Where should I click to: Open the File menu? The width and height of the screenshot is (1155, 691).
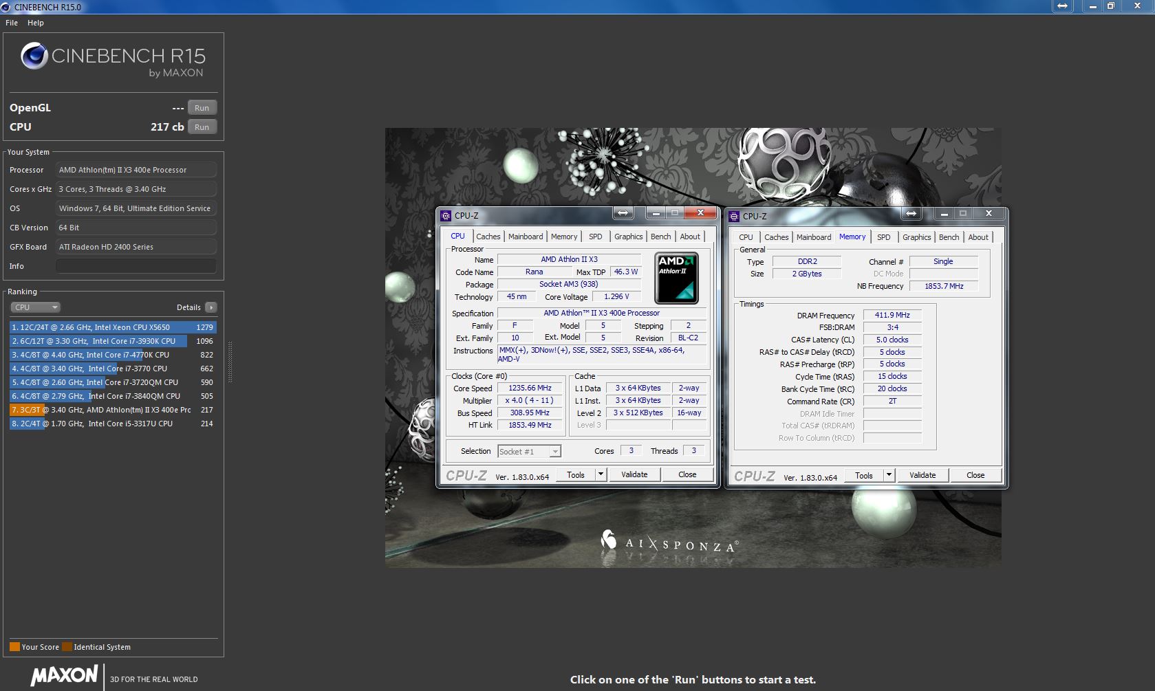point(12,23)
